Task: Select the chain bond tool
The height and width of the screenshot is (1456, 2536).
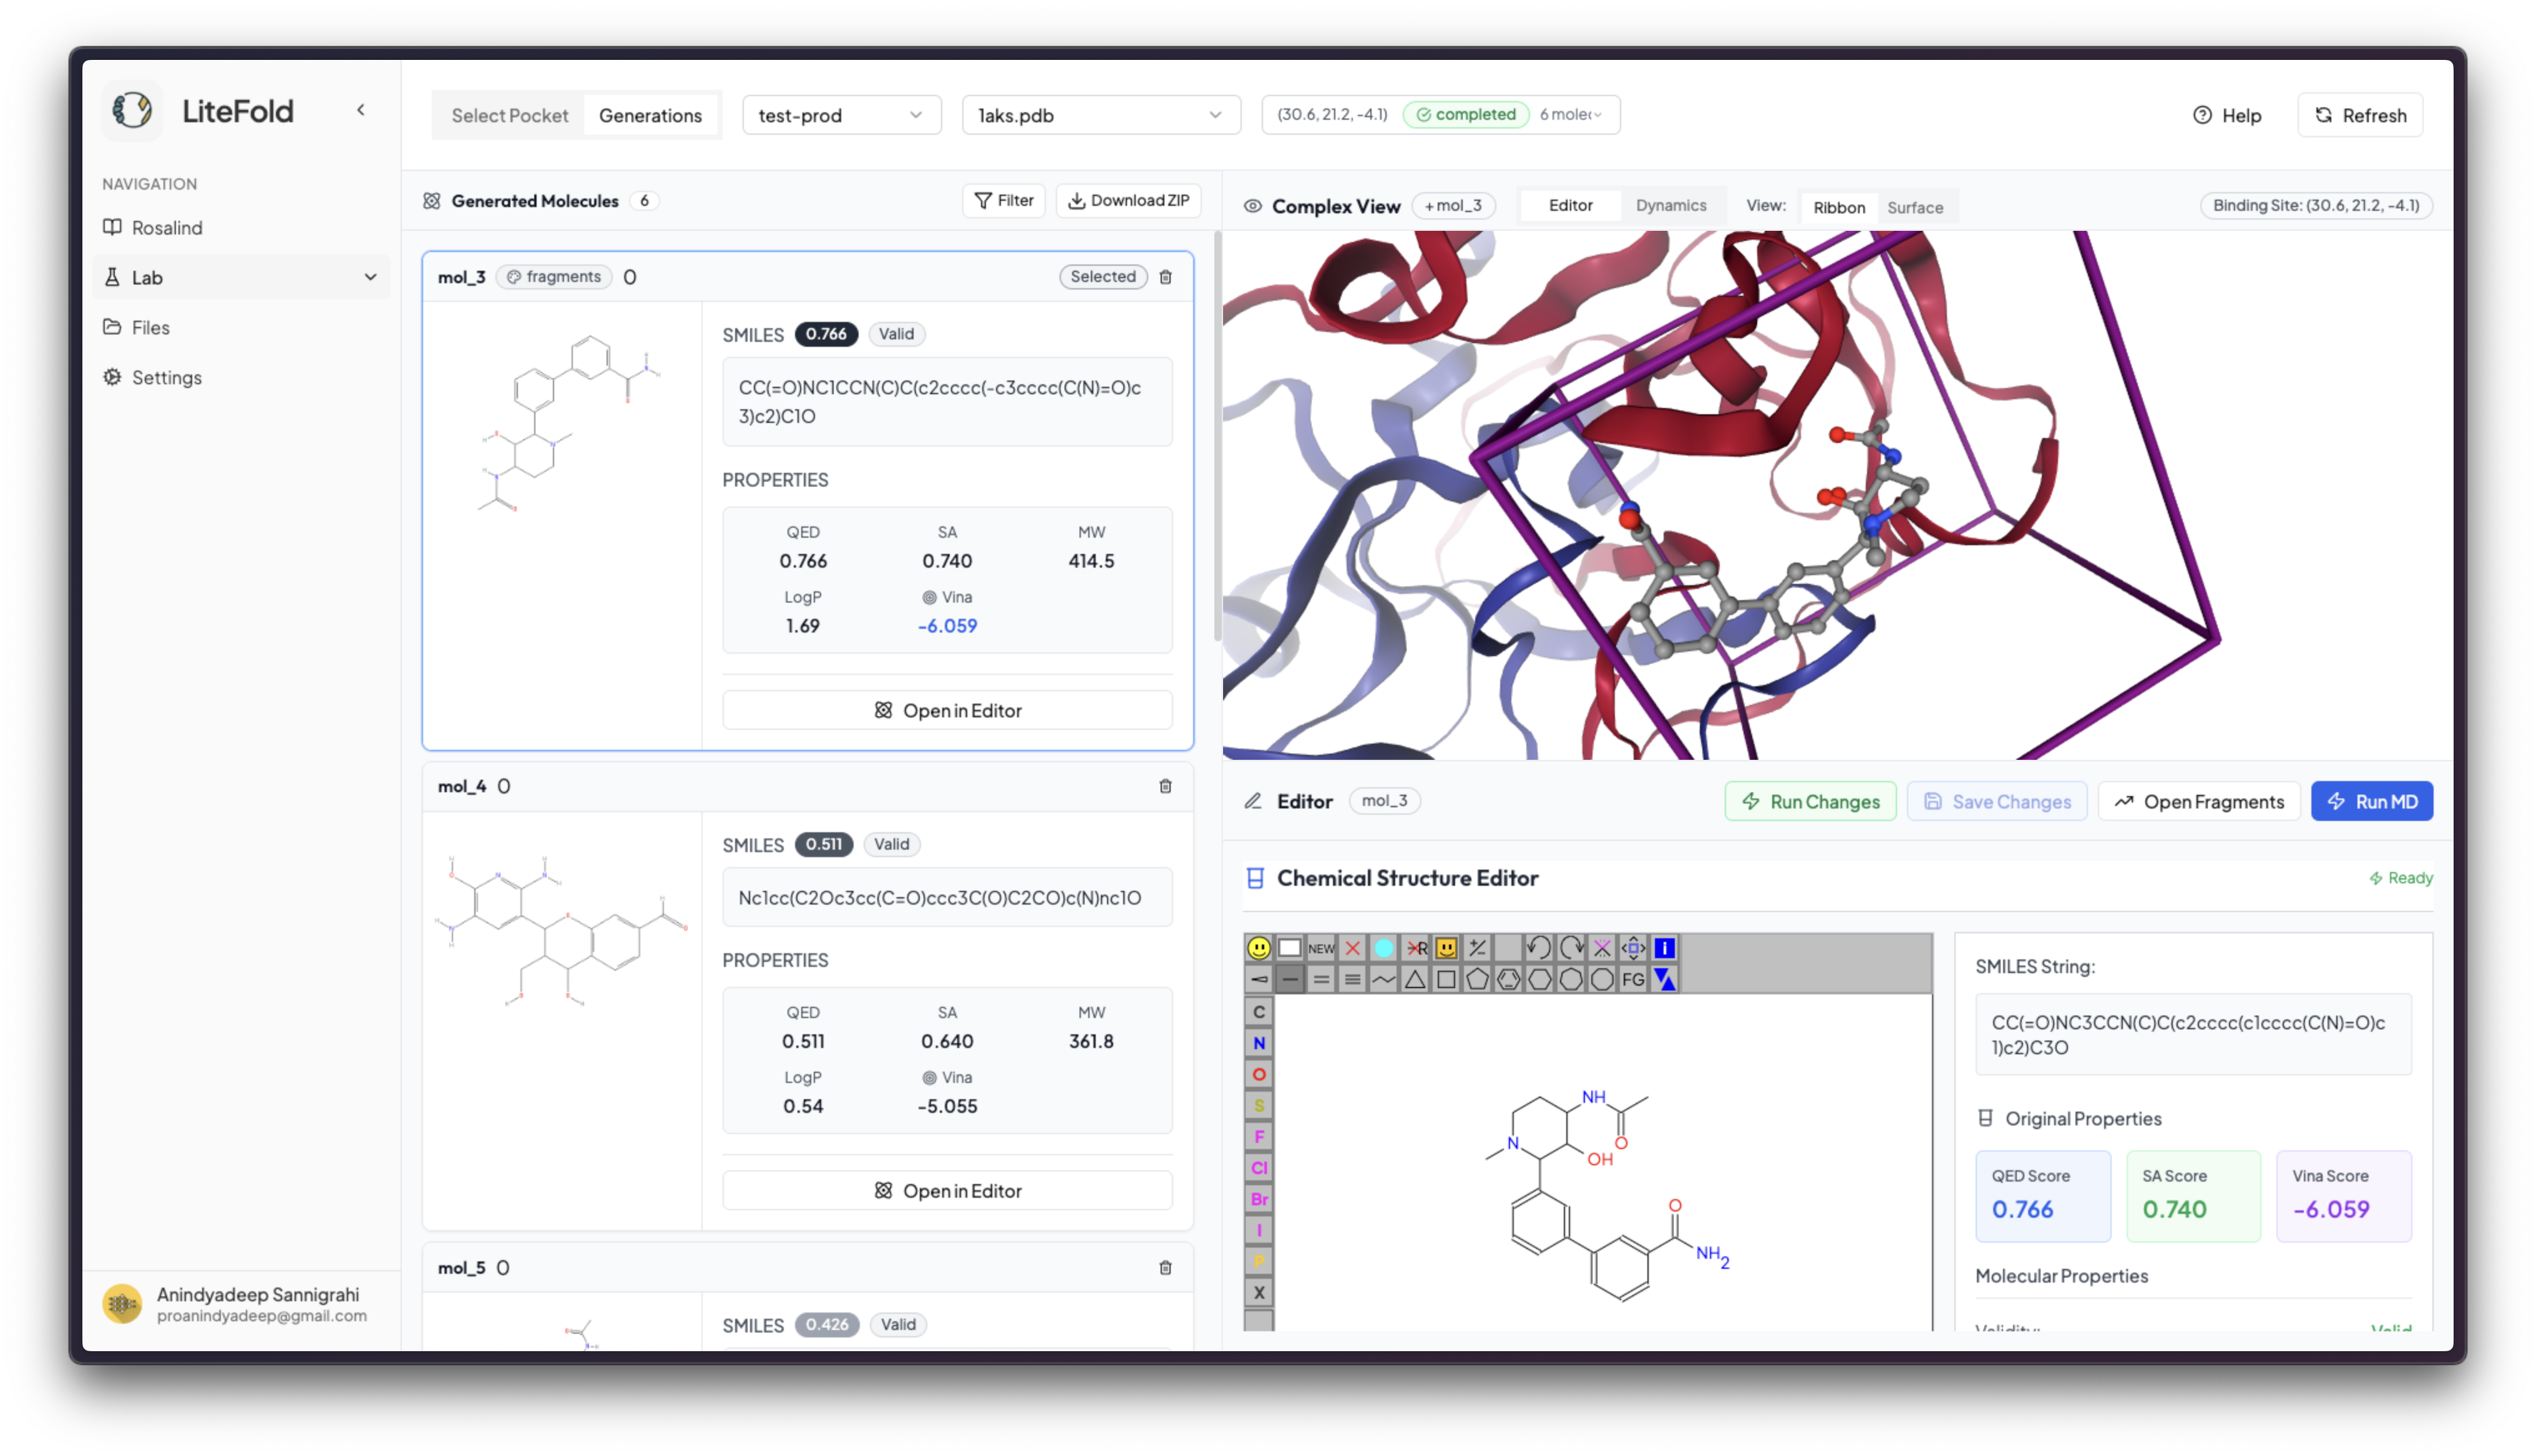Action: click(1384, 980)
